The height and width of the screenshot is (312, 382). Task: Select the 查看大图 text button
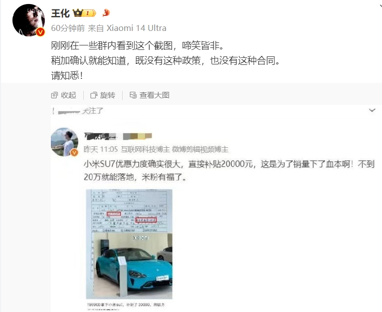[x=155, y=95]
